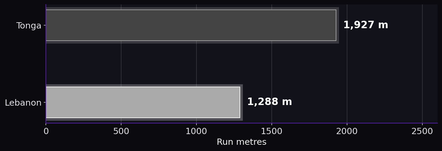Viewport: 442px width, 151px height.
Task: Select the '1,927 m' value label
Action: [366, 25]
